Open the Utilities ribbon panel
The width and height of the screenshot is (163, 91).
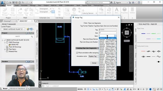(x=132, y=11)
